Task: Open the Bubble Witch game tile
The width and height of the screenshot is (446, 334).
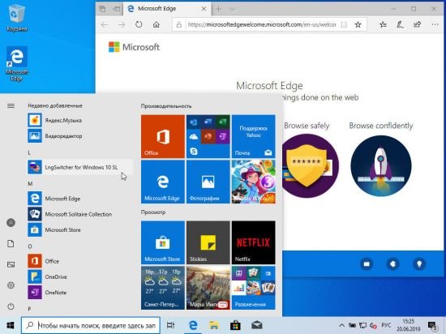Action: tap(254, 182)
